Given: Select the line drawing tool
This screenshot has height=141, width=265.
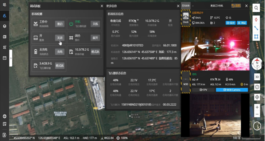Looking at the screenshot, I should click(x=256, y=28).
